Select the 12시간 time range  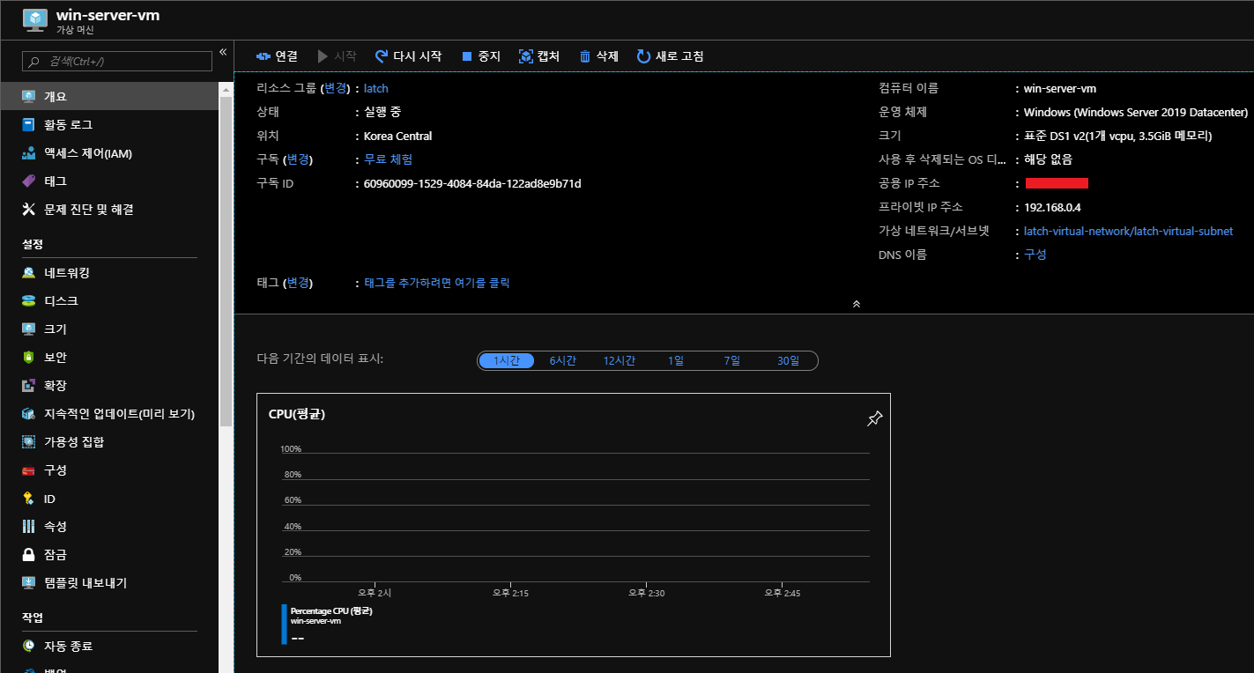click(619, 361)
